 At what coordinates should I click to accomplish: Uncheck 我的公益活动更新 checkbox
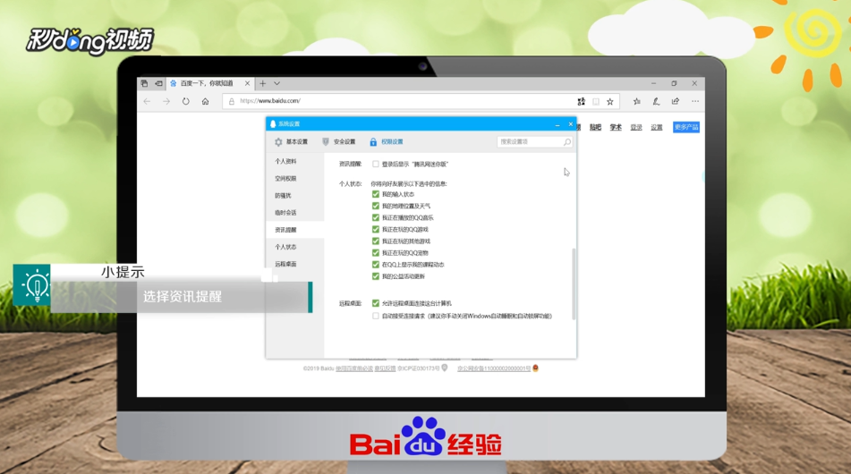tap(376, 276)
